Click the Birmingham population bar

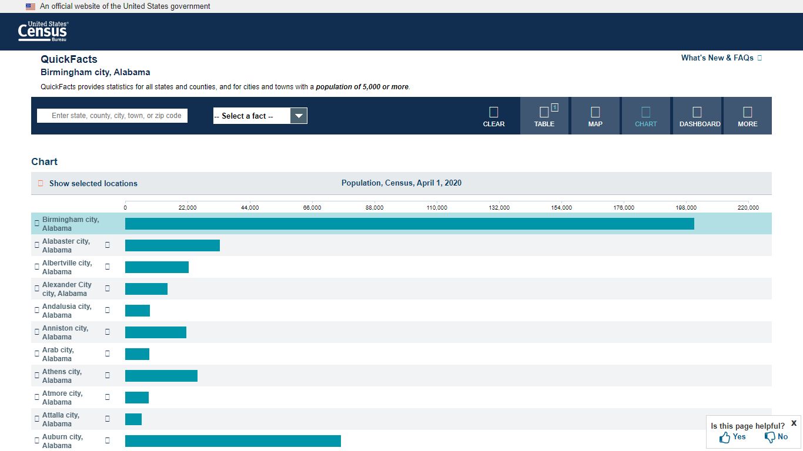410,224
